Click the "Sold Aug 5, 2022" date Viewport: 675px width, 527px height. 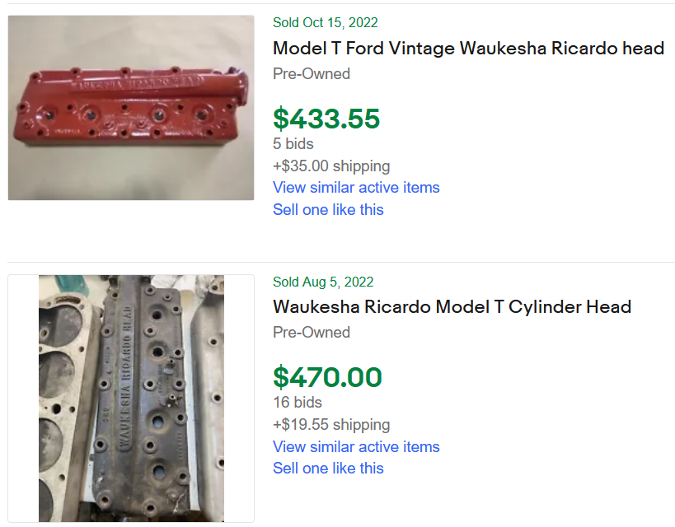point(323,282)
